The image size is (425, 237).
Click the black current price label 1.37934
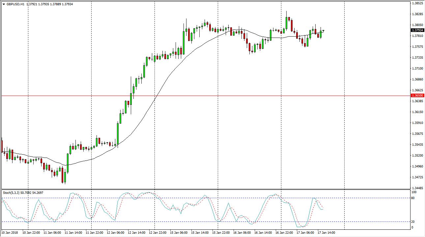[417, 30]
